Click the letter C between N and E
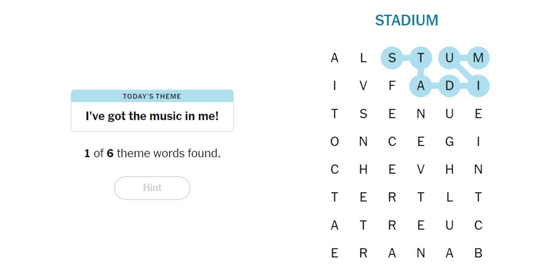560x280 pixels. tap(392, 142)
